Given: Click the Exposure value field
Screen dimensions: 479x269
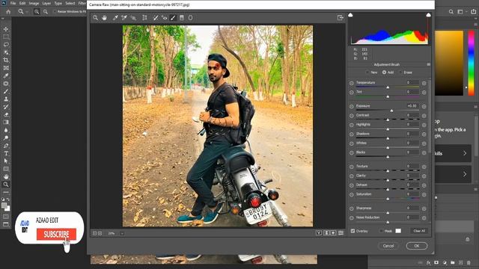Looking at the screenshot, I should click(412, 106).
